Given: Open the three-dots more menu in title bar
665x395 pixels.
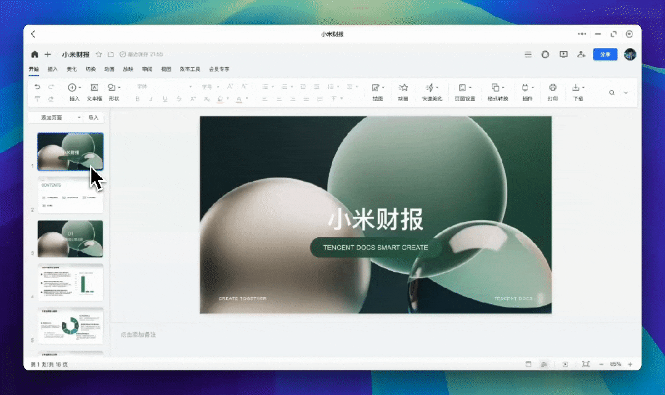Looking at the screenshot, I should pos(582,34).
